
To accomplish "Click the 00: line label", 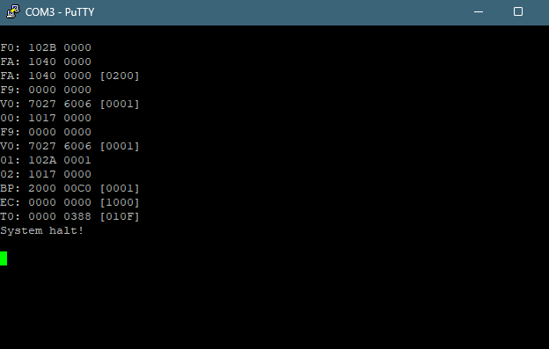I will (11, 118).
